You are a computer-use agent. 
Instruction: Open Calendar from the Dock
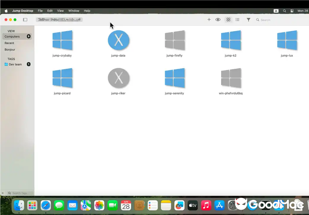click(126, 205)
